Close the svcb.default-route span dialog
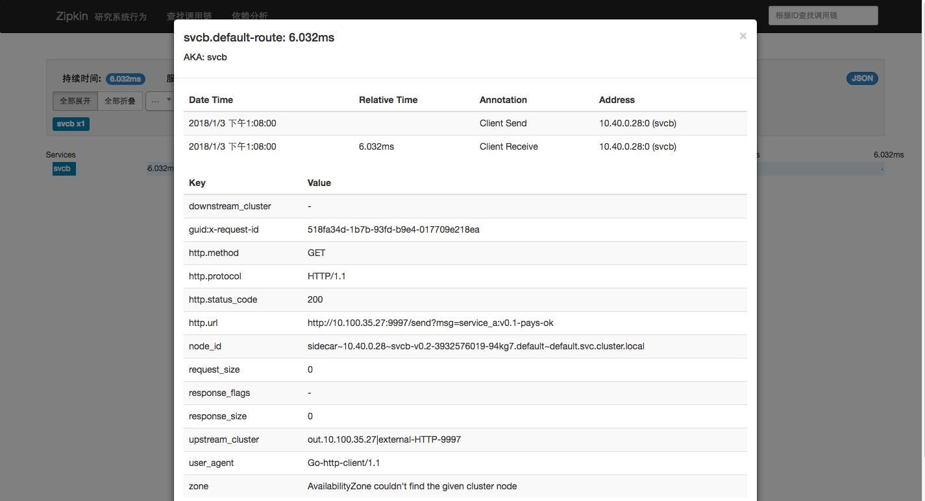Screen dimensions: 925x501 point(743,36)
